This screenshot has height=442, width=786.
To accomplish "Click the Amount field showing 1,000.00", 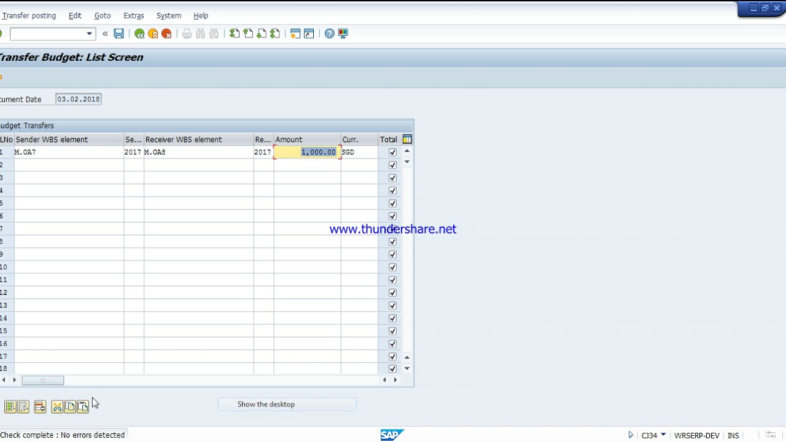I will click(307, 152).
